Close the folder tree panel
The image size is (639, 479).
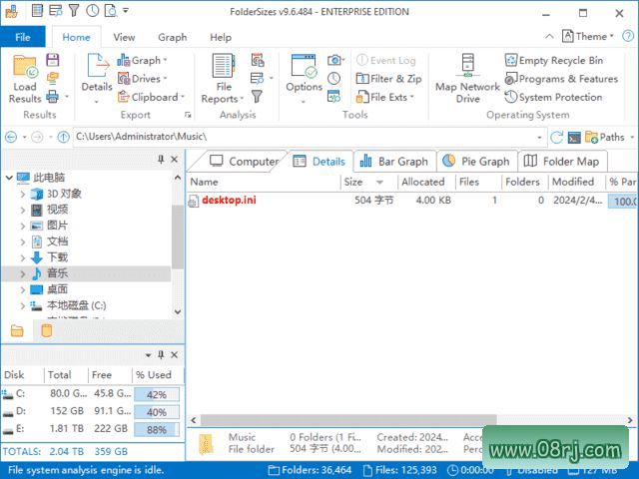pyautogui.click(x=175, y=160)
